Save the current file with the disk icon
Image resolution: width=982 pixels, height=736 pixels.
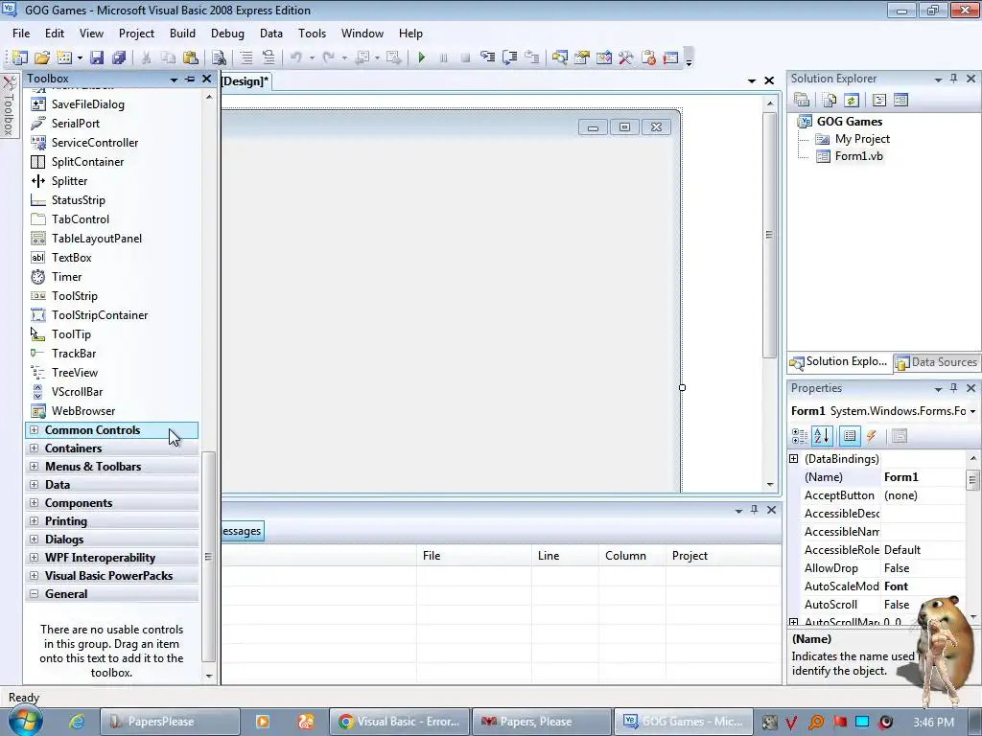[x=97, y=57]
